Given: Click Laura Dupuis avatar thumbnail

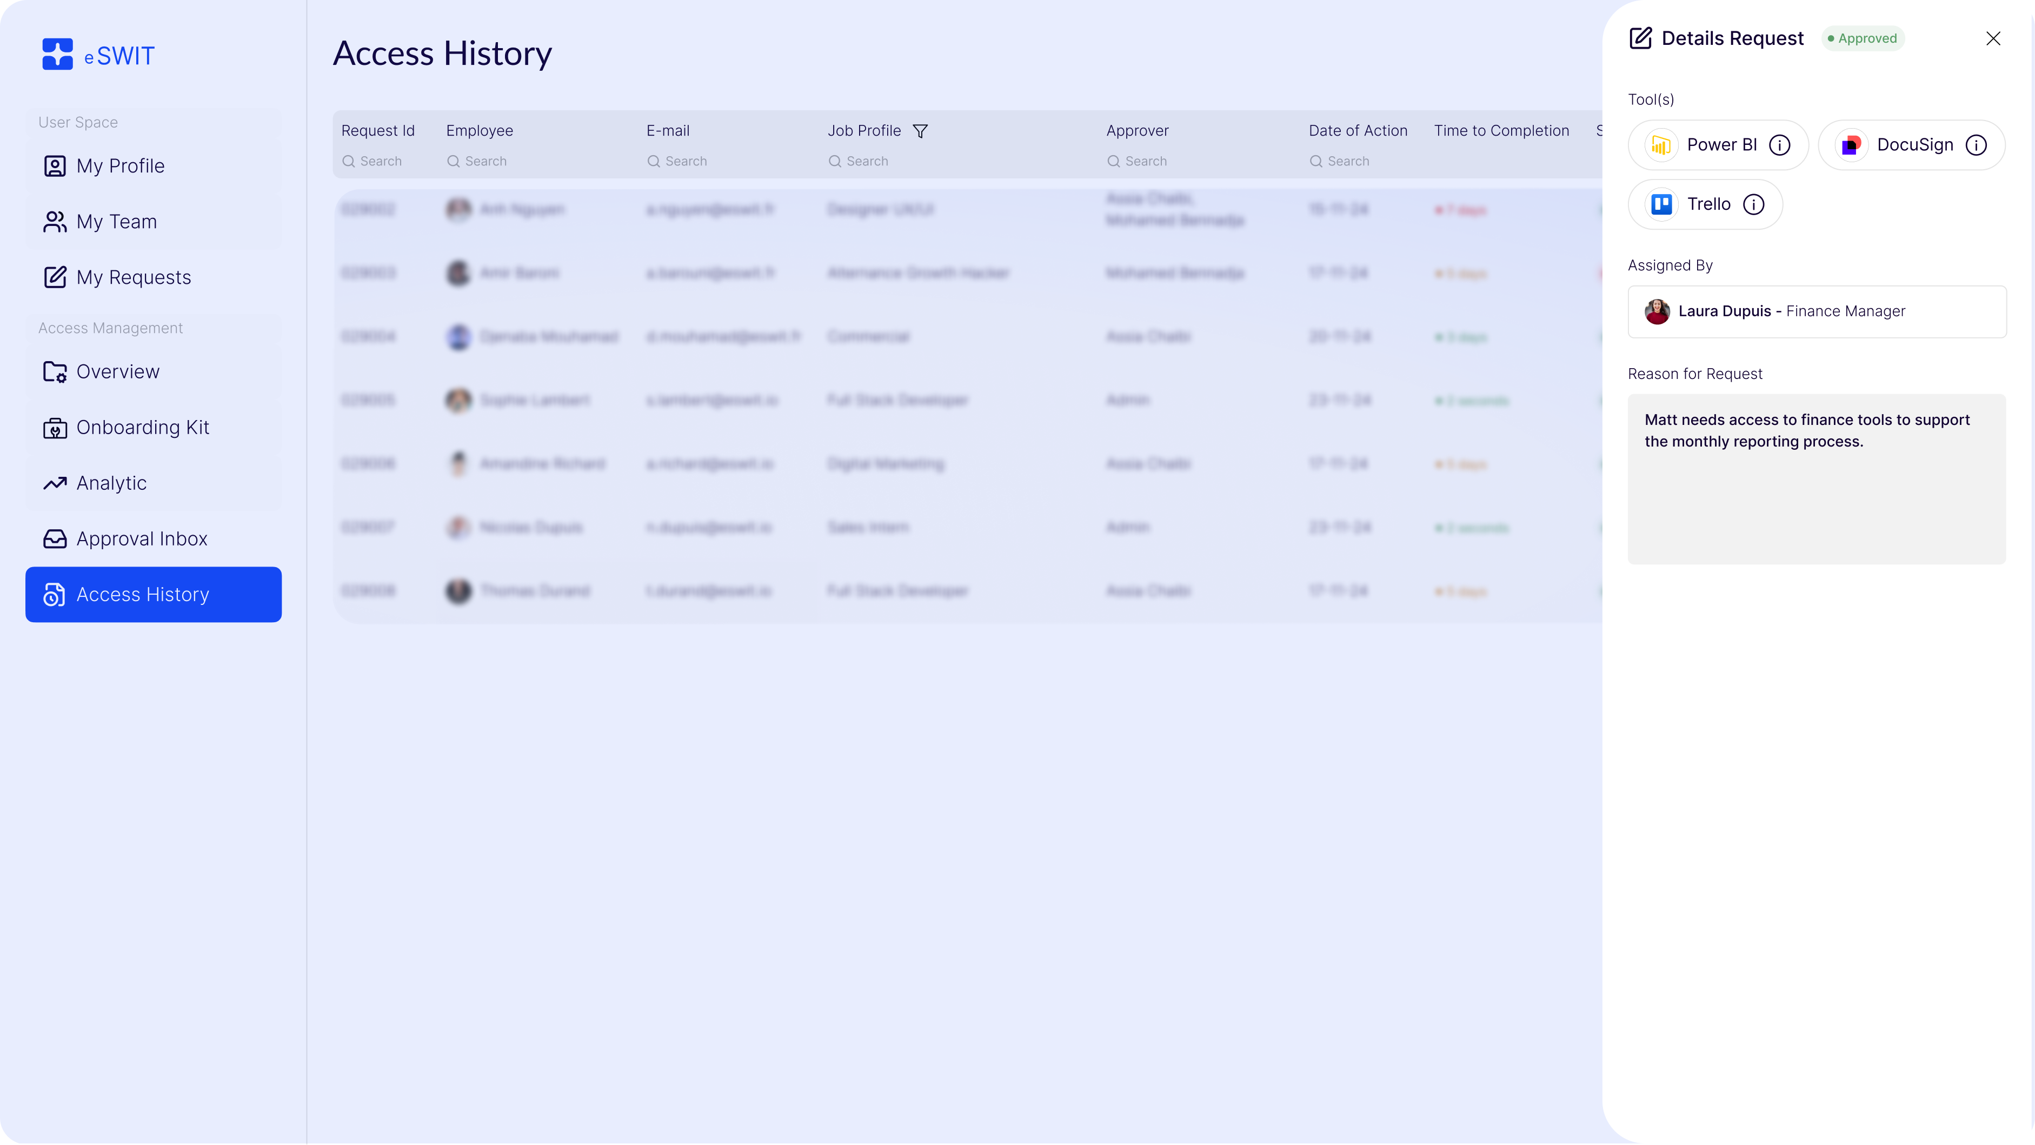Looking at the screenshot, I should pyautogui.click(x=1657, y=311).
